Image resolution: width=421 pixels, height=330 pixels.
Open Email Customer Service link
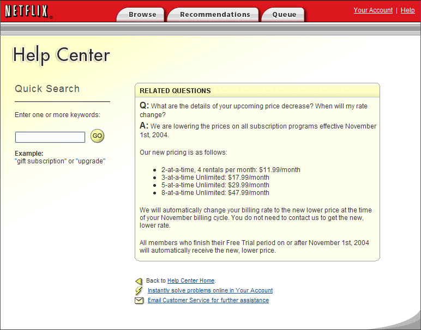point(208,300)
